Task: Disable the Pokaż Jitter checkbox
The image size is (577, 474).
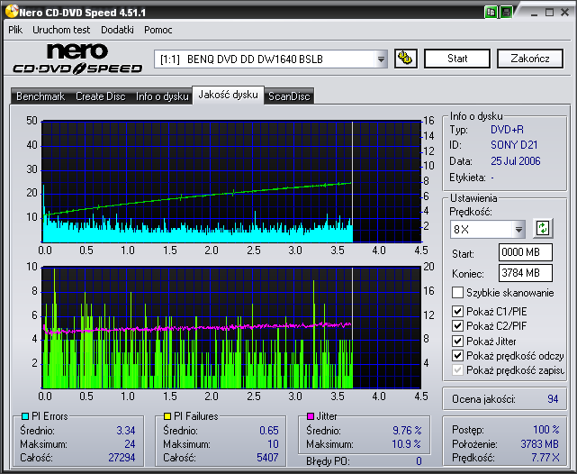Action: pos(457,341)
